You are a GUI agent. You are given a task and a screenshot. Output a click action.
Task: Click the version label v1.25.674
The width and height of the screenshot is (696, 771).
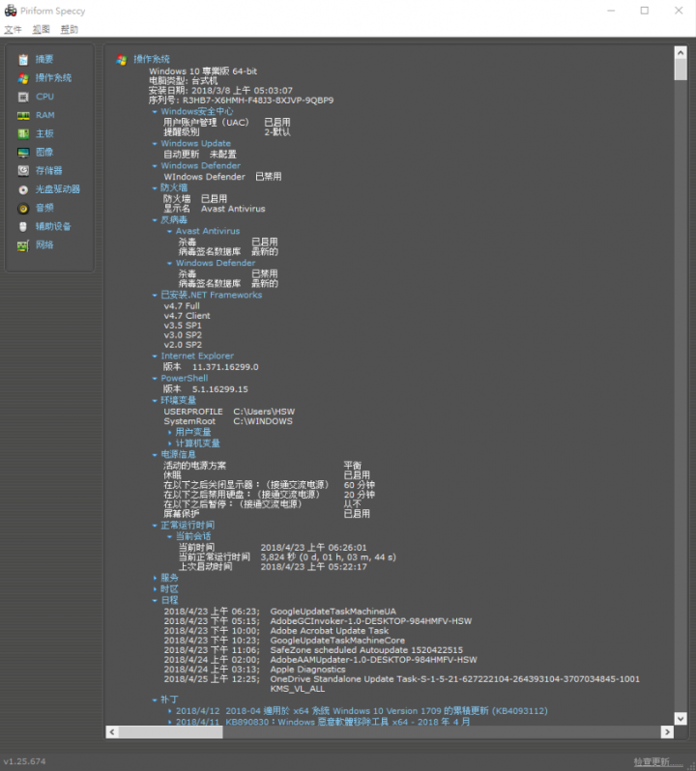(24, 761)
